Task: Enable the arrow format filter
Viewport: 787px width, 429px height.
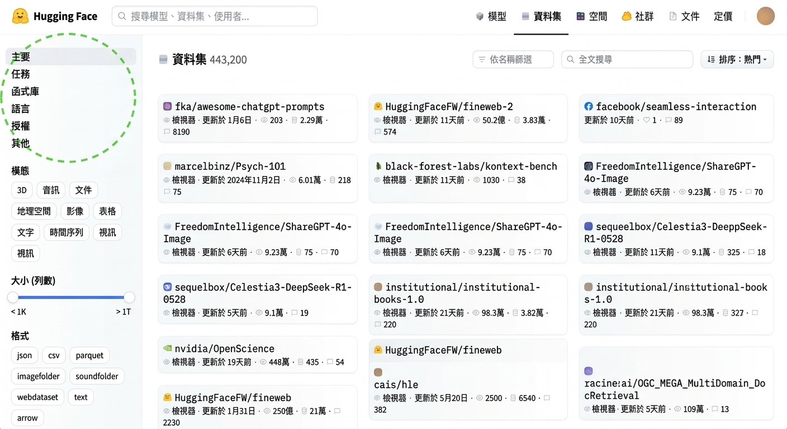Action: coord(27,418)
